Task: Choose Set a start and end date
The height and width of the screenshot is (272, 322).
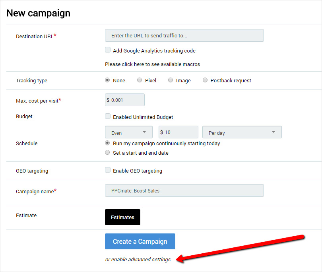Action: click(x=107, y=152)
